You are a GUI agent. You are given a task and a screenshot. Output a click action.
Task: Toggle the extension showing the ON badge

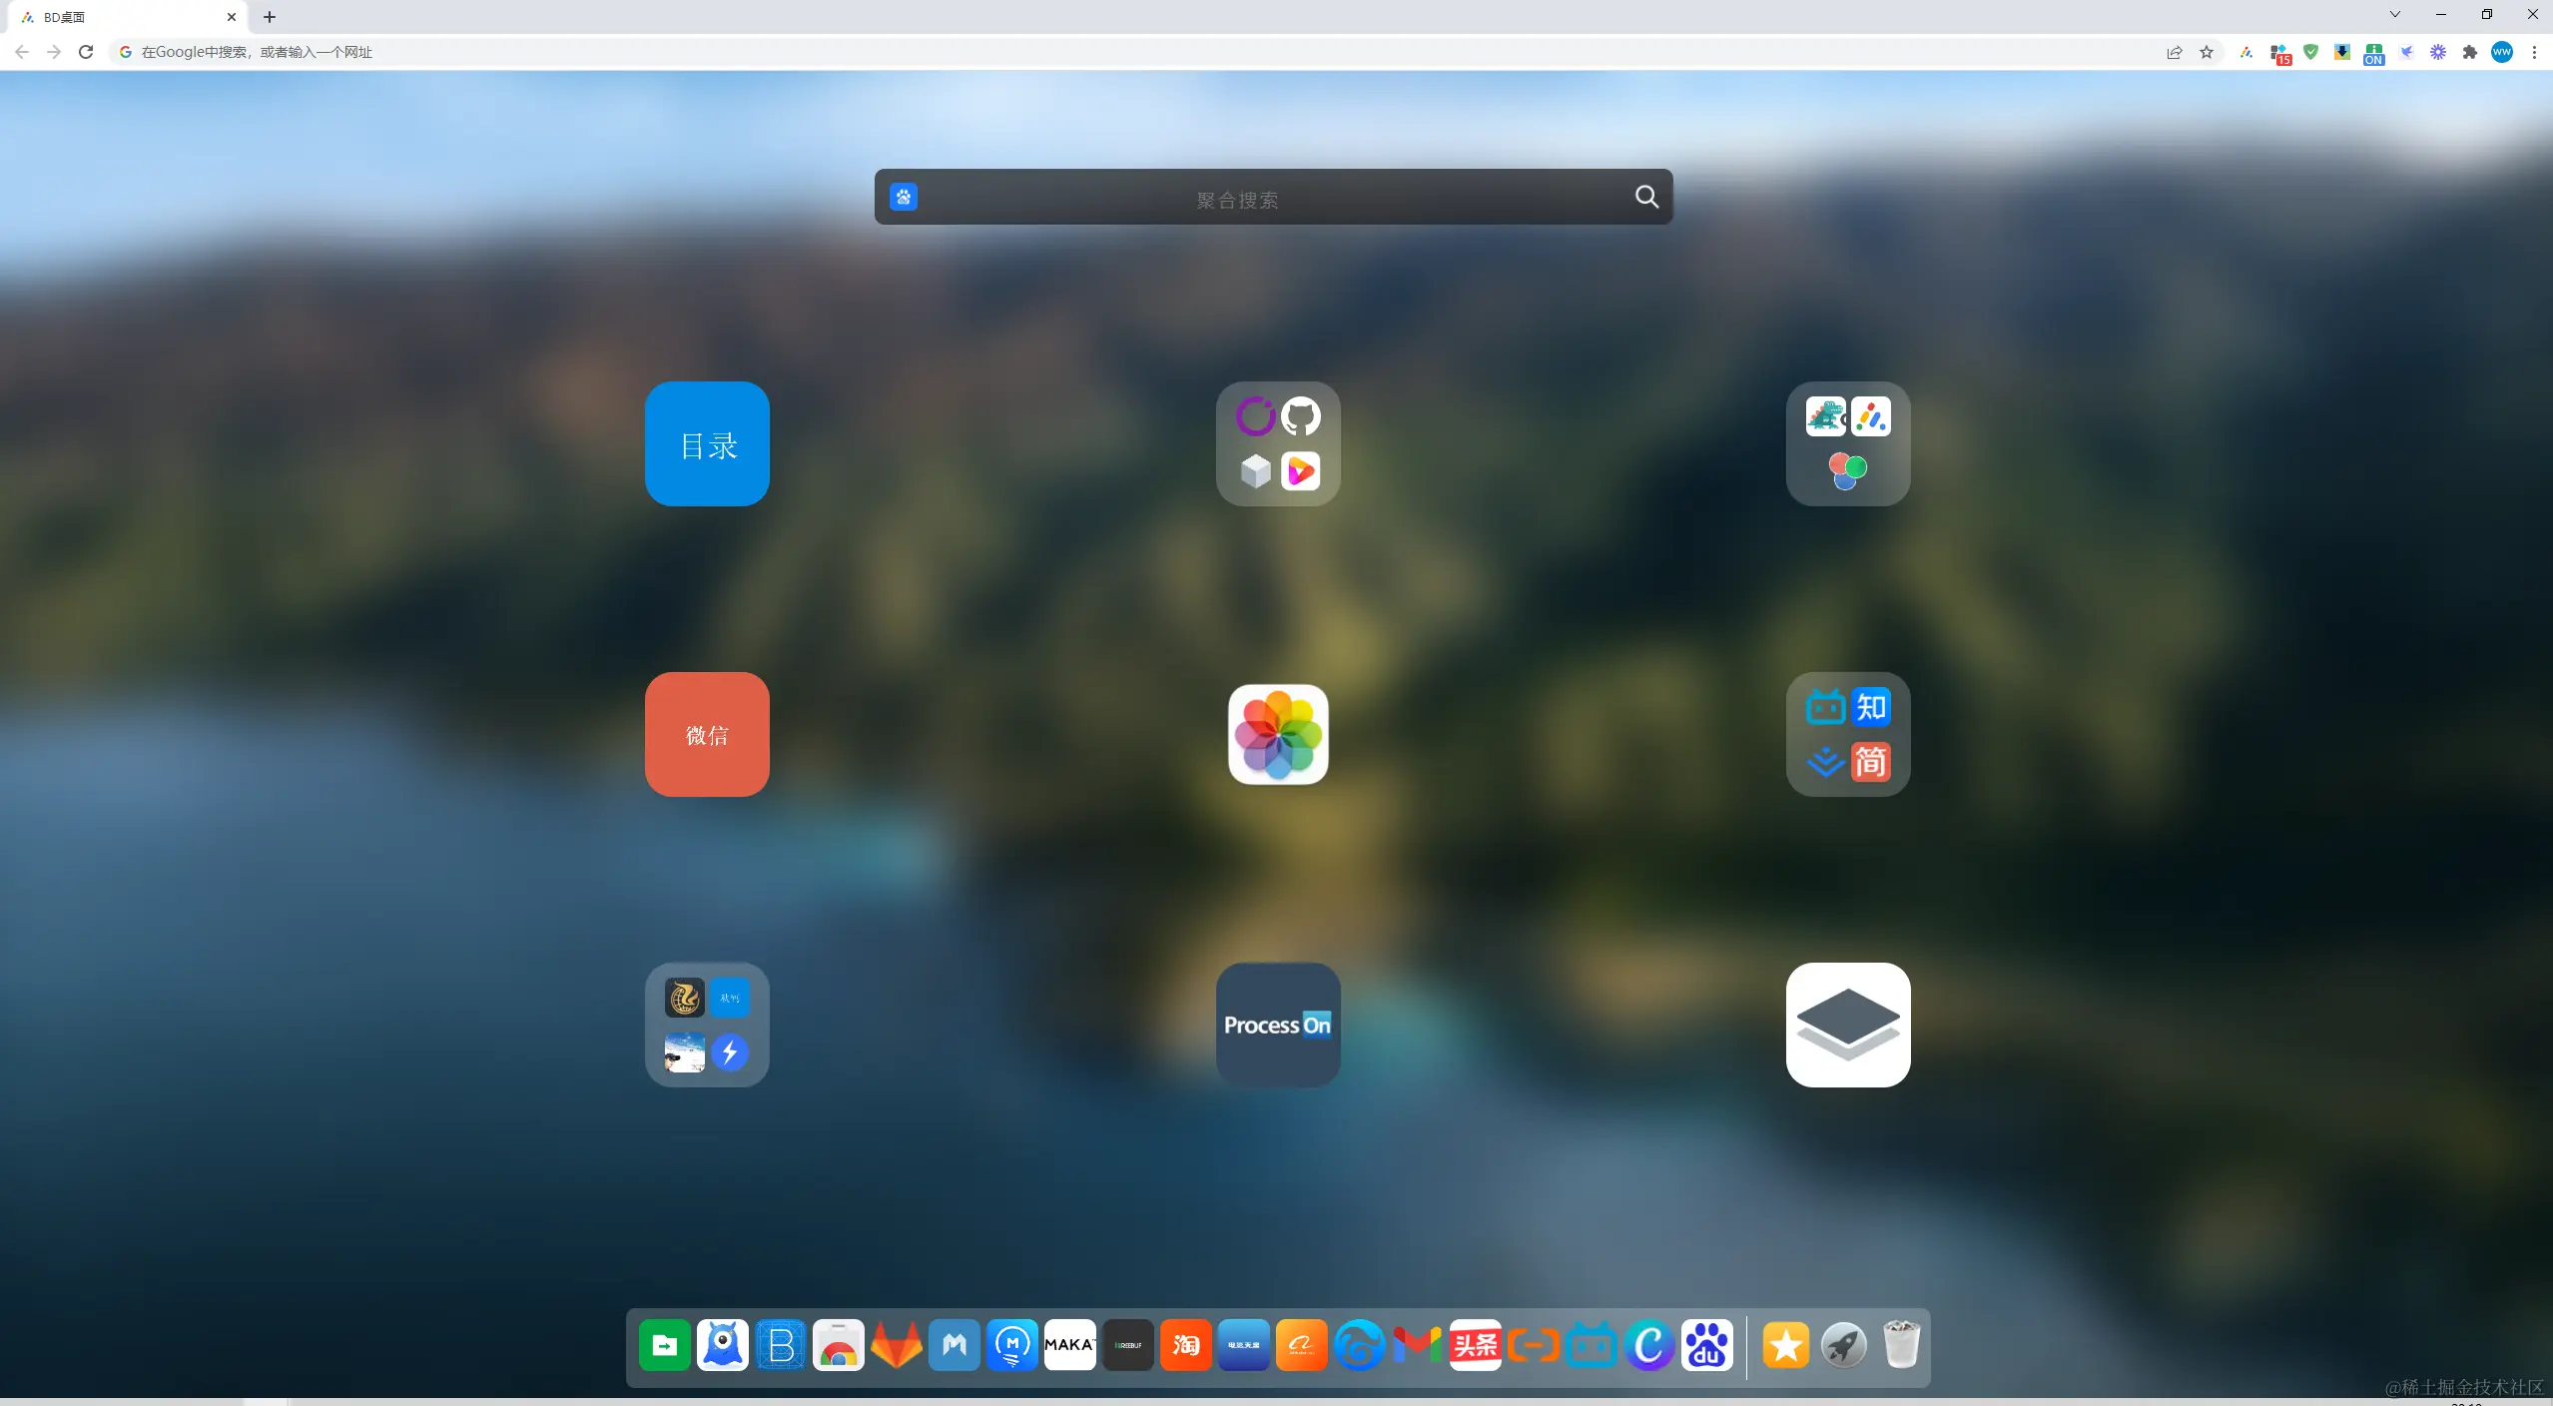(x=2373, y=53)
